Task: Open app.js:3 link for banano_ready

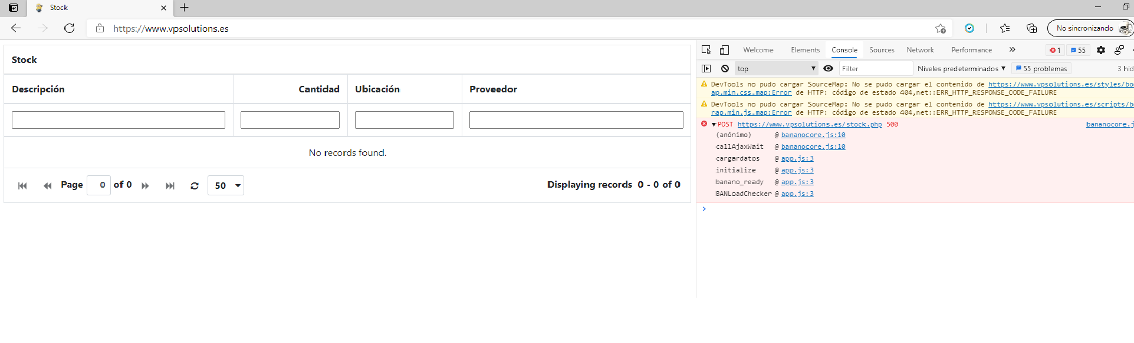Action: coord(797,182)
